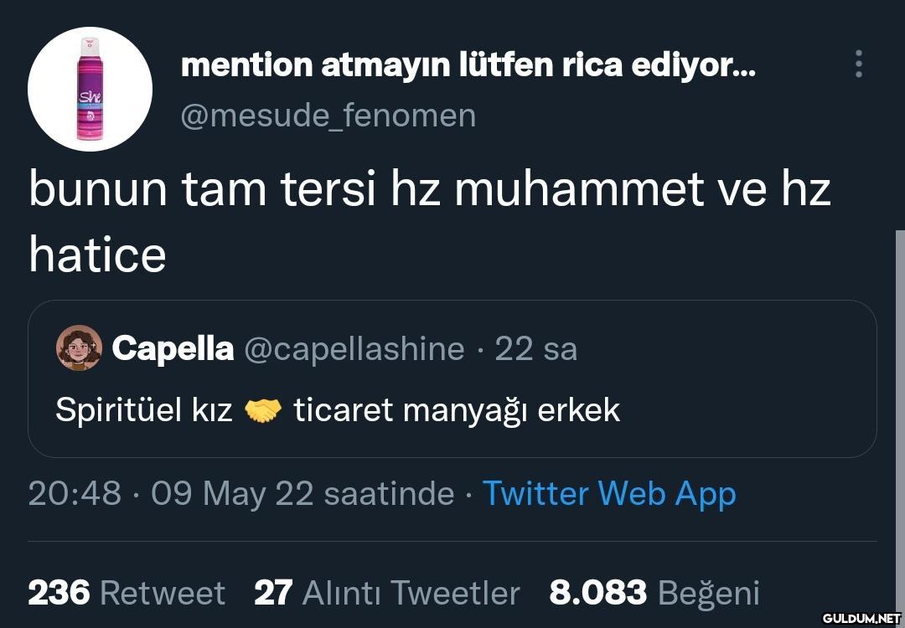
Task: Click the @mesude_fenomen handle
Action: 328,115
